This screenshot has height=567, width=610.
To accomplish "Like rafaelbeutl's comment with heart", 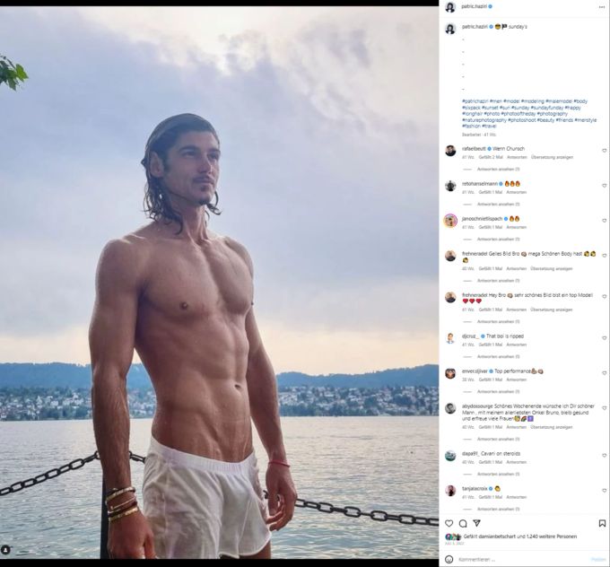I will pyautogui.click(x=604, y=151).
